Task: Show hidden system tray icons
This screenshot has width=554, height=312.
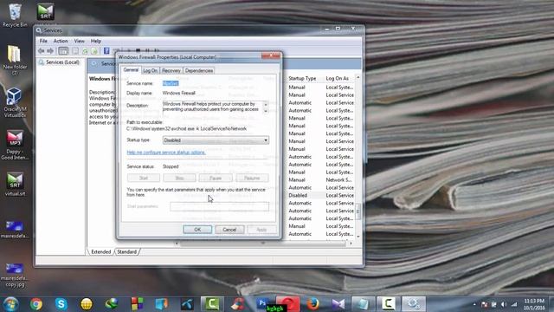Action: (x=474, y=304)
